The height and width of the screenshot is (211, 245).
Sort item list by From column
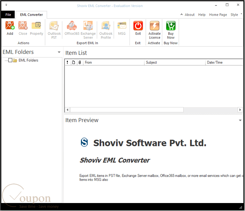[113, 62]
